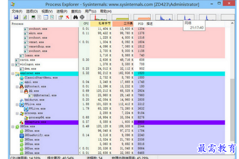Viewport: 239px width, 159px height.
Task: Toggle process tree view toolbar icon
Action: [x=39, y=17]
